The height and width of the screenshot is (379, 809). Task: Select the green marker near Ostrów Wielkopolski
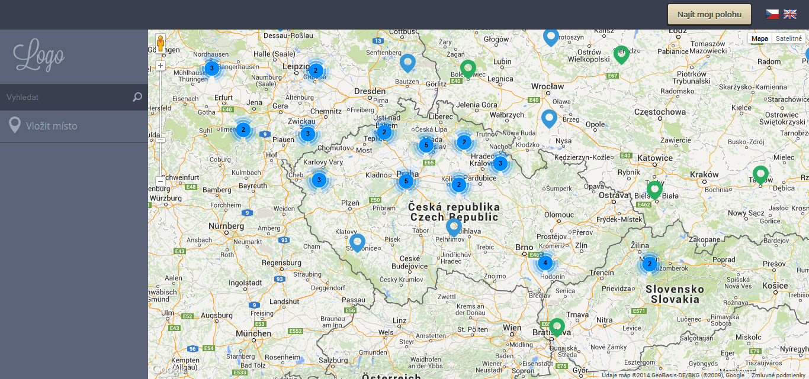[621, 54]
